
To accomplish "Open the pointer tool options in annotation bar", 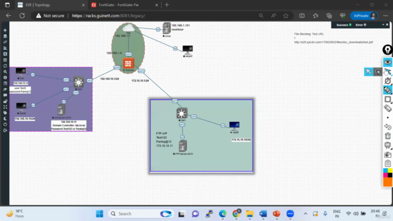I will [387, 72].
